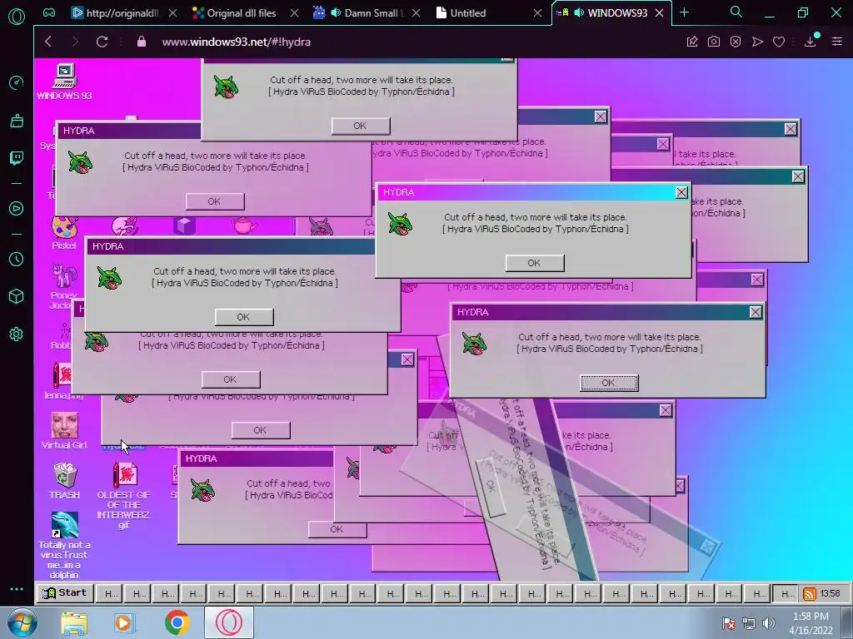Open a new tab with plus button
The height and width of the screenshot is (639, 853).
point(685,12)
